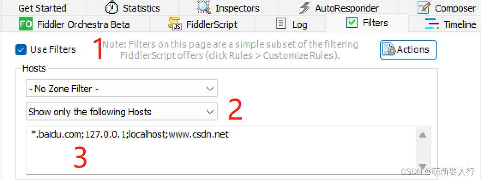The image size is (481, 180).
Task: Click the hosts list scrollbar up arrow
Action: [422, 135]
